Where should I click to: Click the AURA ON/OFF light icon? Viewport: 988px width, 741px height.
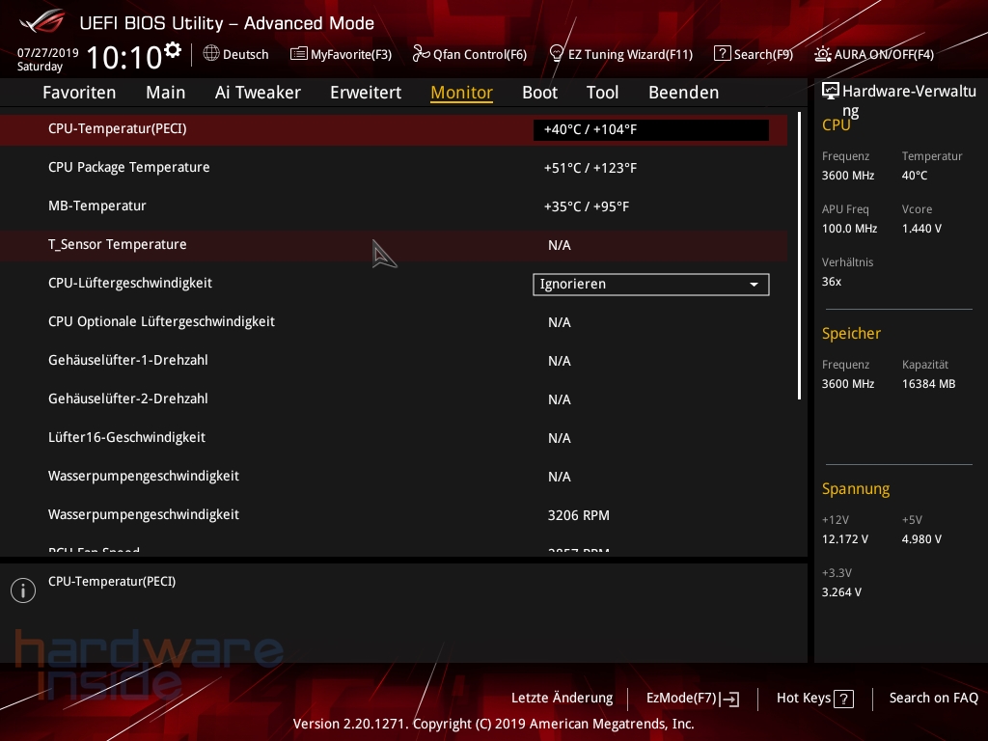tap(822, 54)
